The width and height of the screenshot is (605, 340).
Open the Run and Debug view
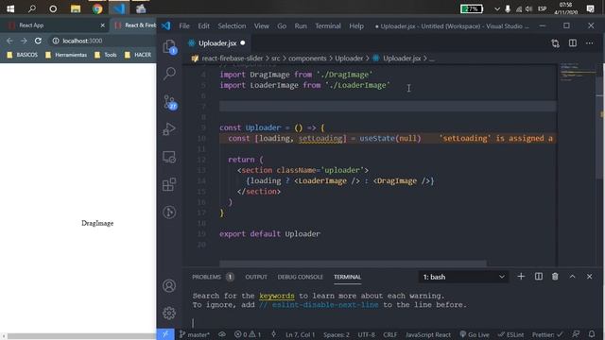tap(169, 129)
